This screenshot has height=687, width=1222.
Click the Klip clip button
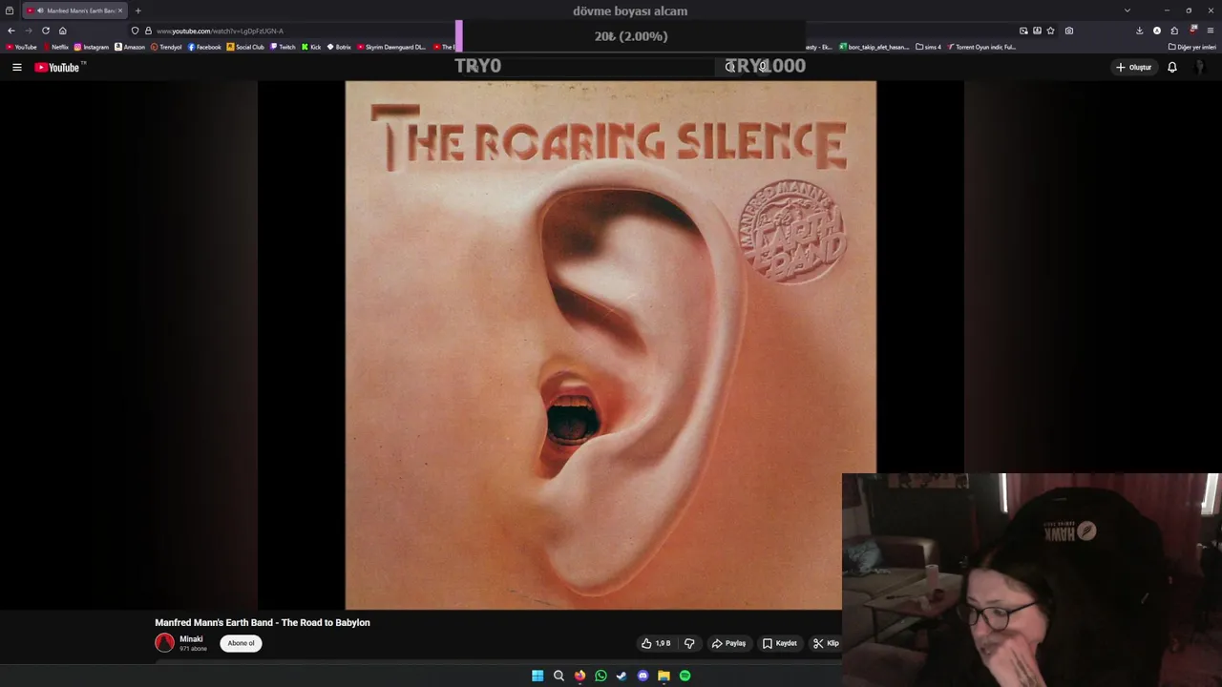pyautogui.click(x=827, y=643)
